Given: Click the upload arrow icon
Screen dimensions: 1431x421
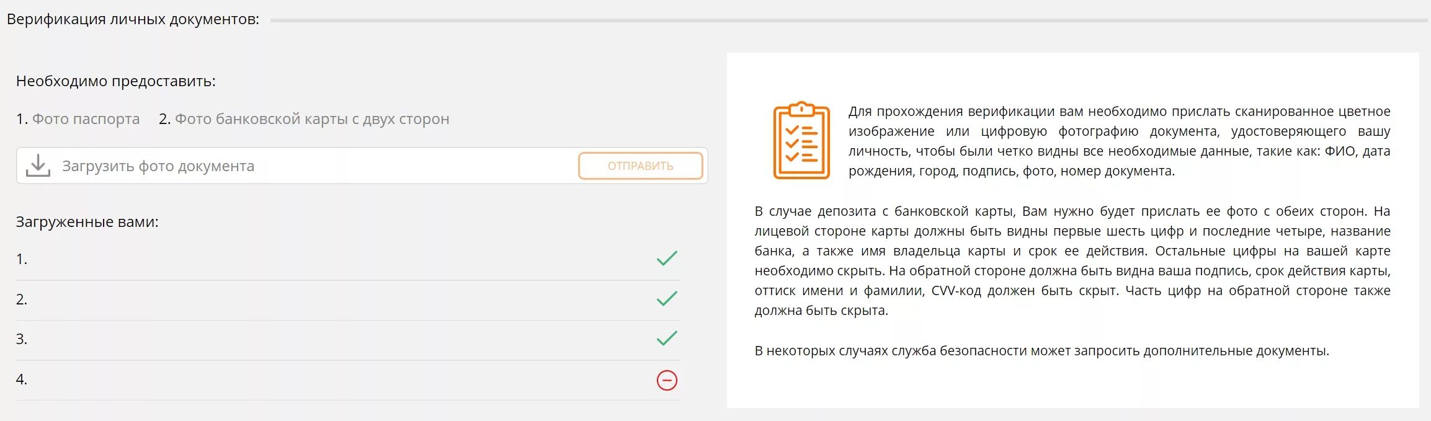Looking at the screenshot, I should point(38,166).
